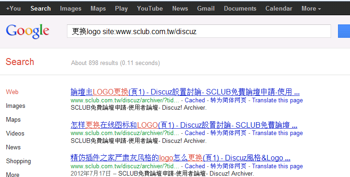Click 转为简体网页 for third result

point(228,166)
